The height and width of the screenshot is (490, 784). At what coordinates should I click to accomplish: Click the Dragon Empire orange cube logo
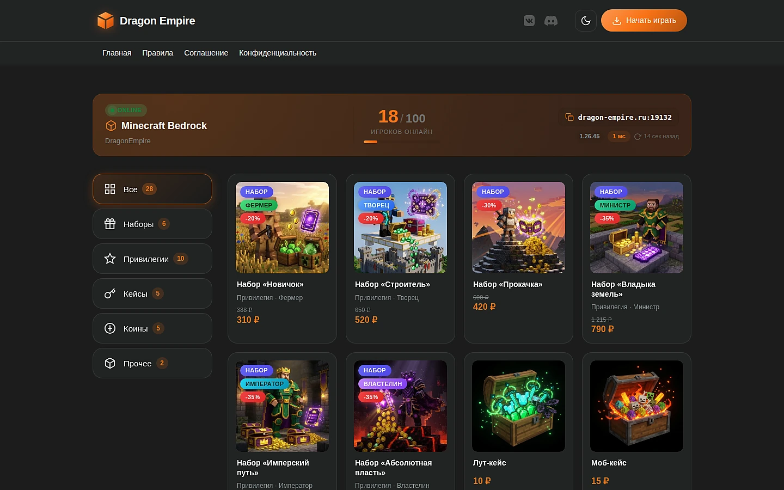(106, 21)
